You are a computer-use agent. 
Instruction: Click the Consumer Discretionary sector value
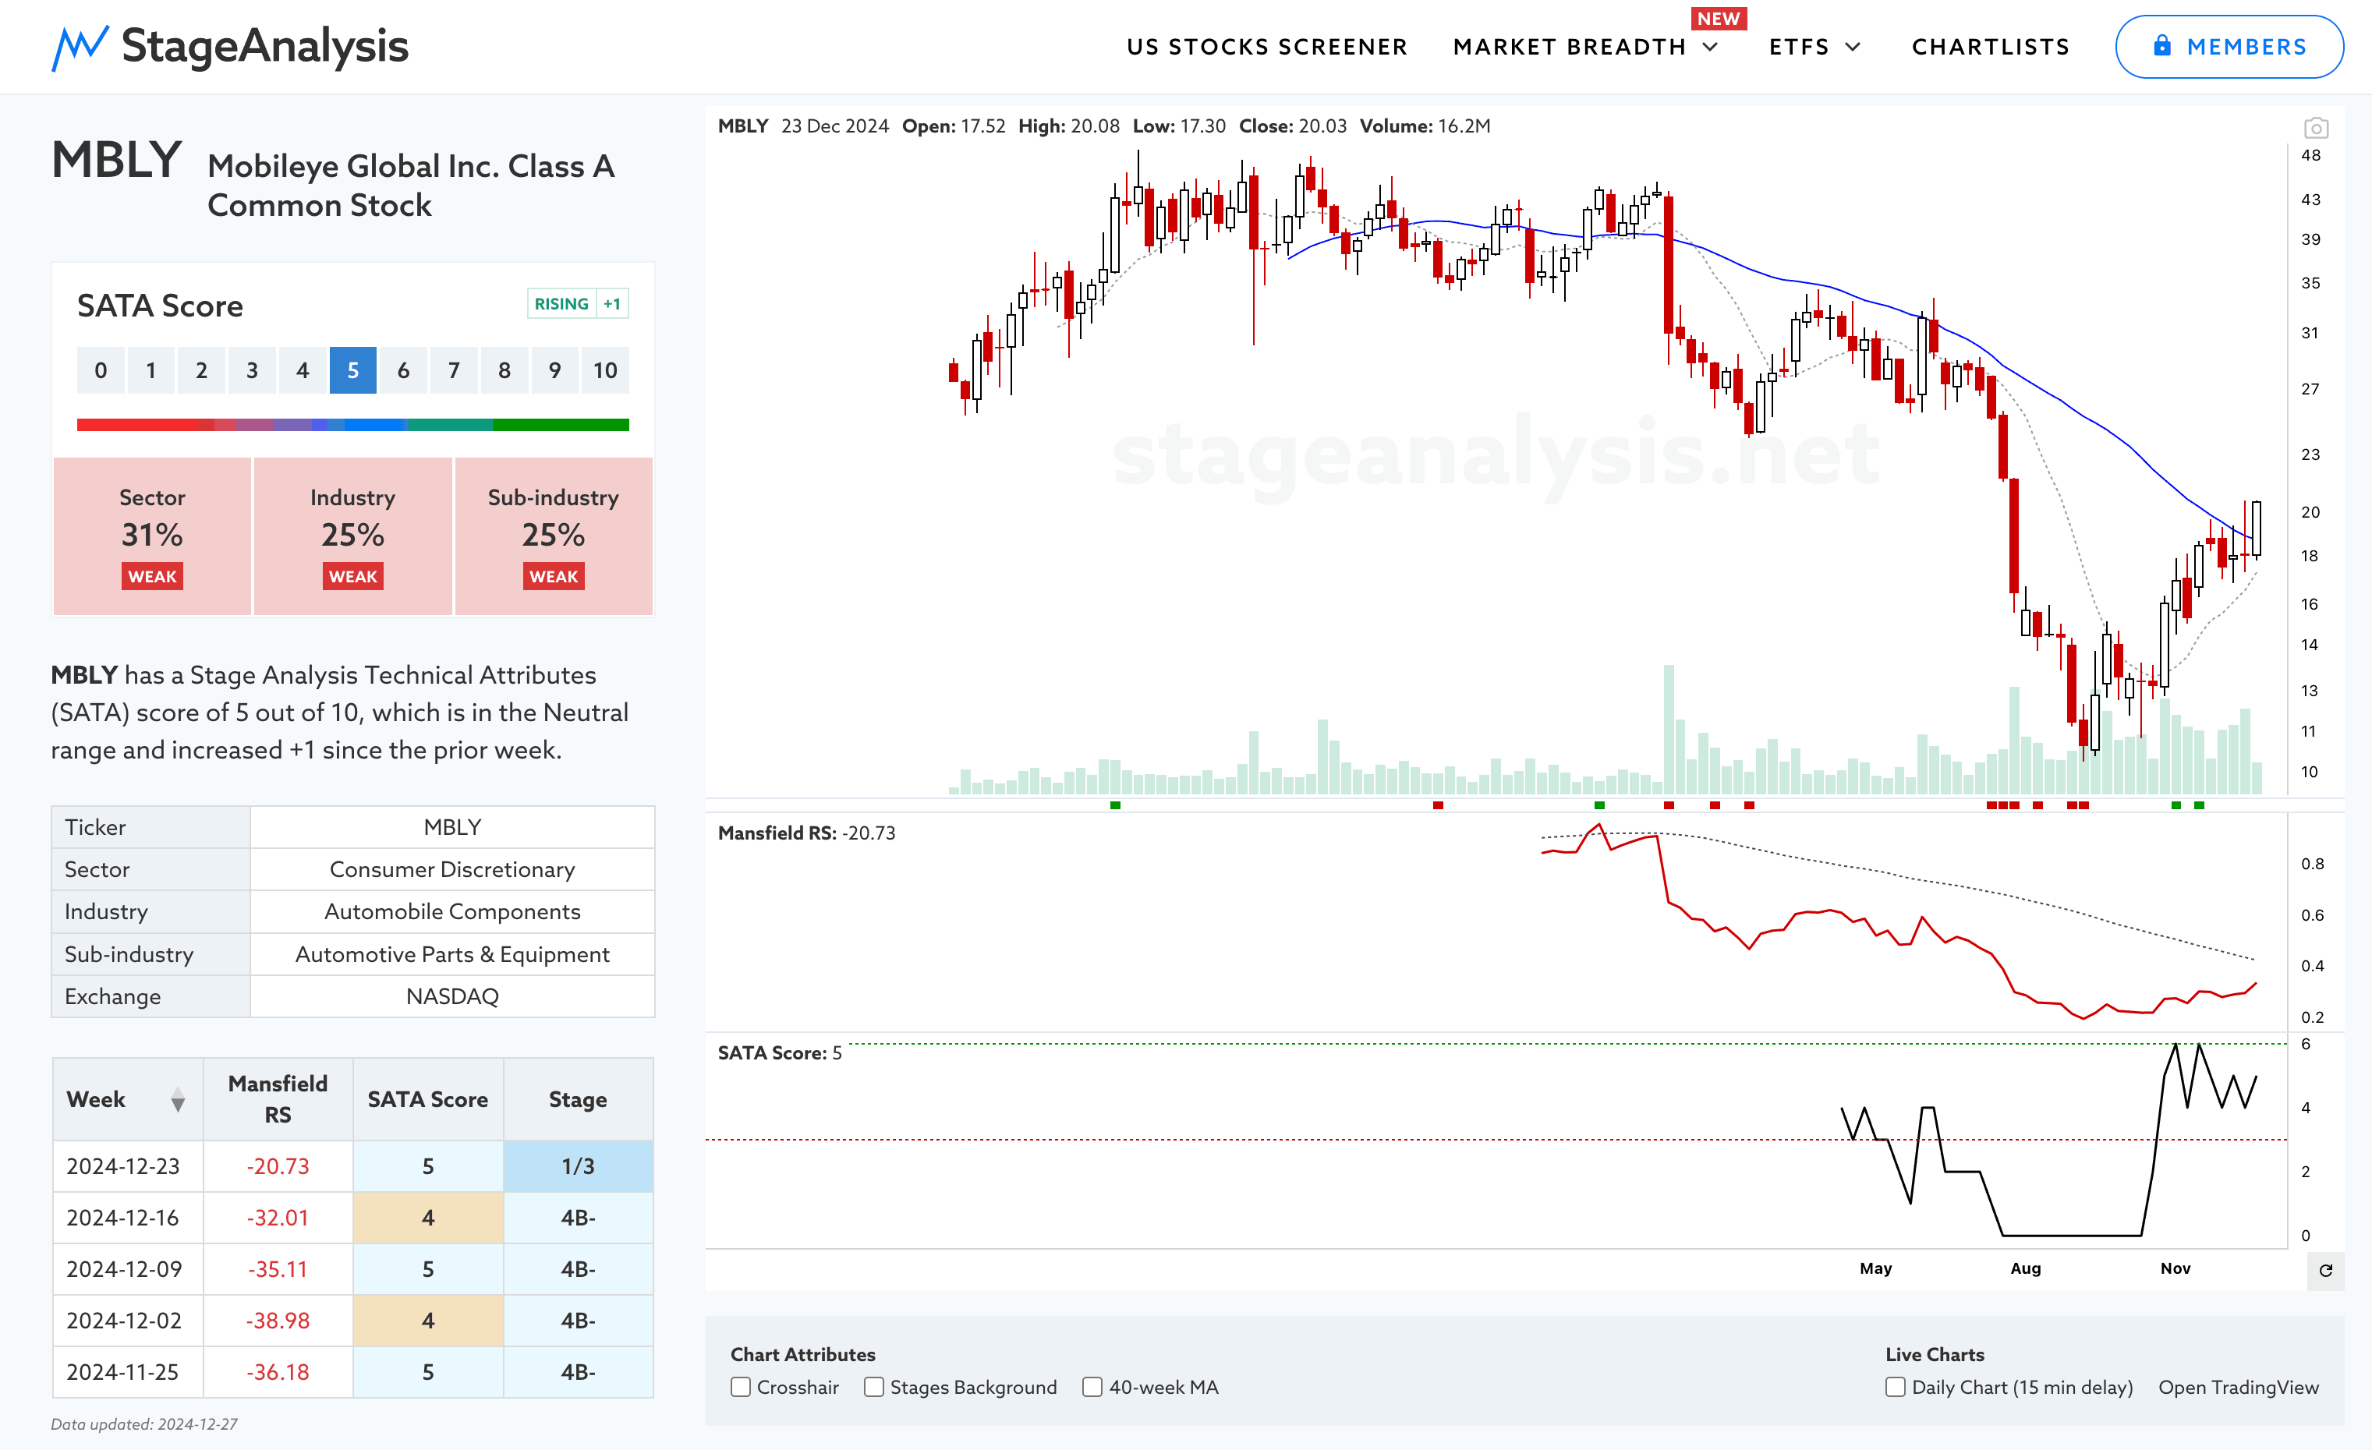(x=451, y=870)
